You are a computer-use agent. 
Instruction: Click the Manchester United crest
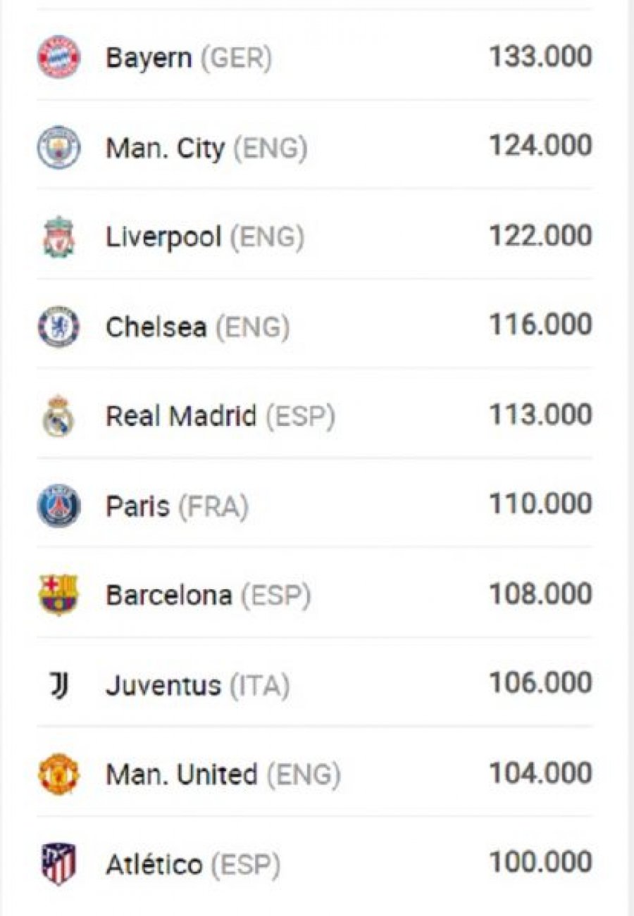click(x=58, y=774)
